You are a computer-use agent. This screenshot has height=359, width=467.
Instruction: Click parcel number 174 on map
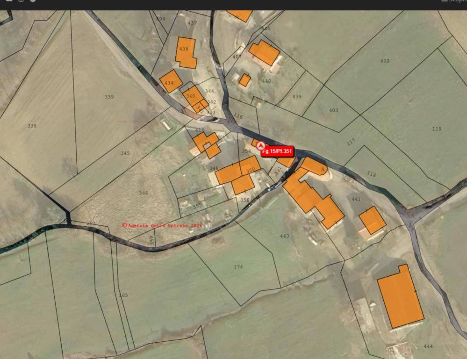coord(238,267)
